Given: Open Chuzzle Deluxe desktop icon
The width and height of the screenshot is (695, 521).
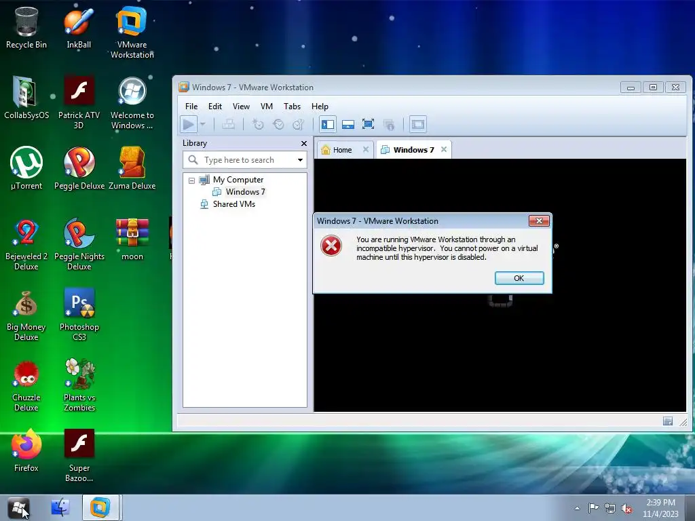Looking at the screenshot, I should pos(26,385).
